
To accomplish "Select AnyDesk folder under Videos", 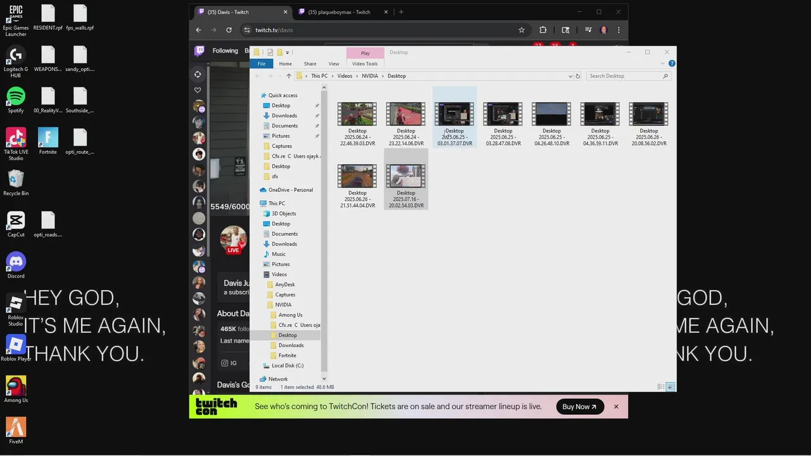I will (285, 284).
